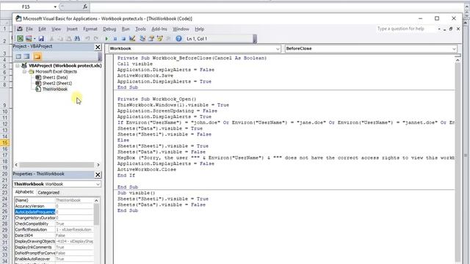This screenshot has width=470, height=264.
Task: Close the Properties - ThisWorkbook pane
Action: (x=98, y=175)
